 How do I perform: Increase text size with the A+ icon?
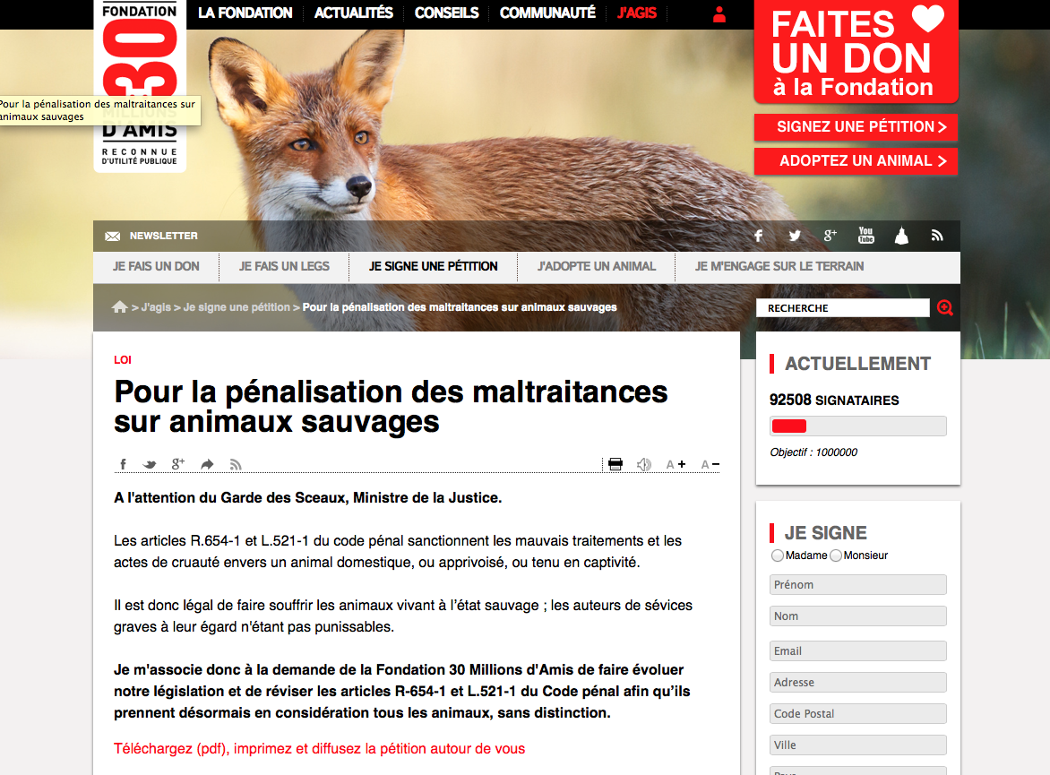[x=676, y=464]
